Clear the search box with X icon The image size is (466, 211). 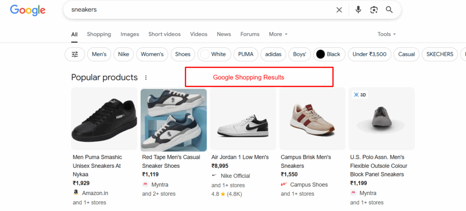(x=339, y=10)
